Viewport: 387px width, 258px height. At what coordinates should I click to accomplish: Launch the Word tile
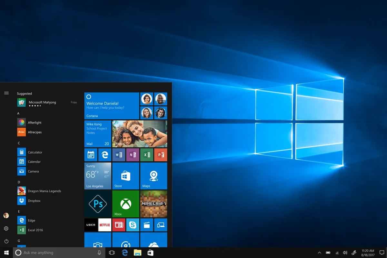(x=118, y=155)
